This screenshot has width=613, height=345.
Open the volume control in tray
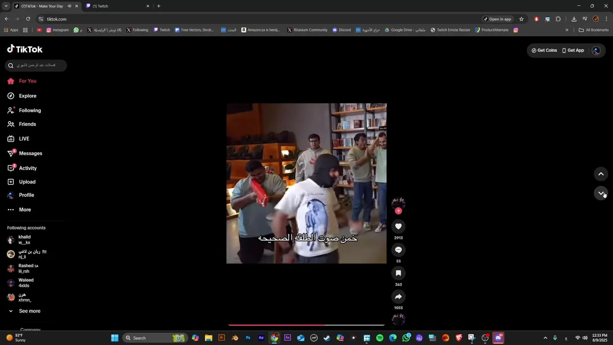[585, 338]
